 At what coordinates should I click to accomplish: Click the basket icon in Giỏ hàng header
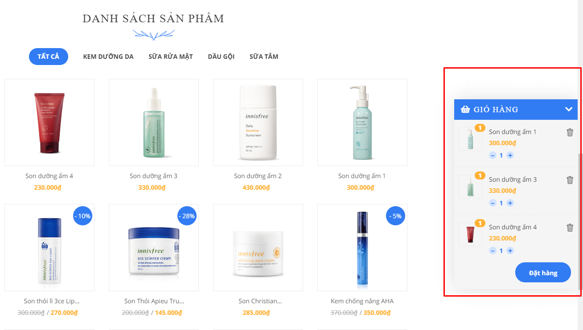(465, 110)
